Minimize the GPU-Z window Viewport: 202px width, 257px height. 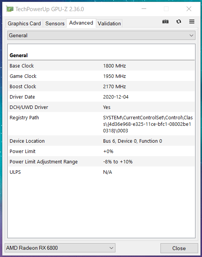click(x=144, y=9)
